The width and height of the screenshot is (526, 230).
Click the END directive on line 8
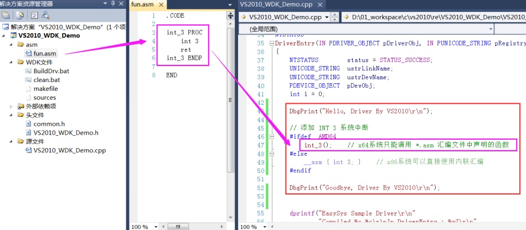[x=172, y=75]
